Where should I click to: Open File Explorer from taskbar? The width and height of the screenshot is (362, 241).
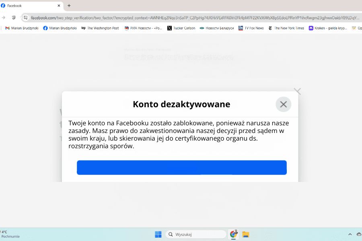[x=246, y=234]
